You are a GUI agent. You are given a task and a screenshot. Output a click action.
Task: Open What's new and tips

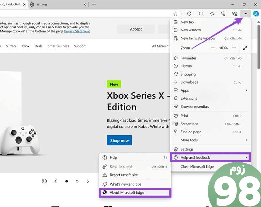tap(135, 184)
